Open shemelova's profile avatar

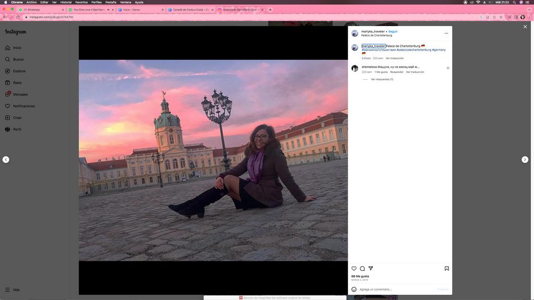355,68
